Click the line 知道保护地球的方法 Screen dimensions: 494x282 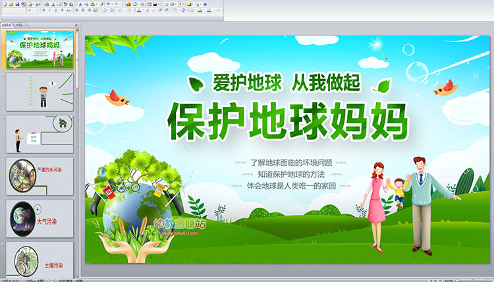[x=291, y=174]
